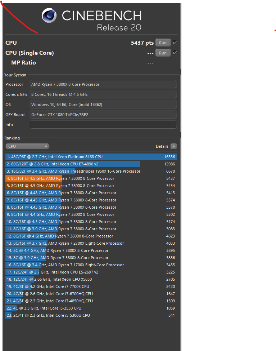The image size is (276, 351).
Task: Select rank 23 Core i5-5300U row
Action: [91, 315]
